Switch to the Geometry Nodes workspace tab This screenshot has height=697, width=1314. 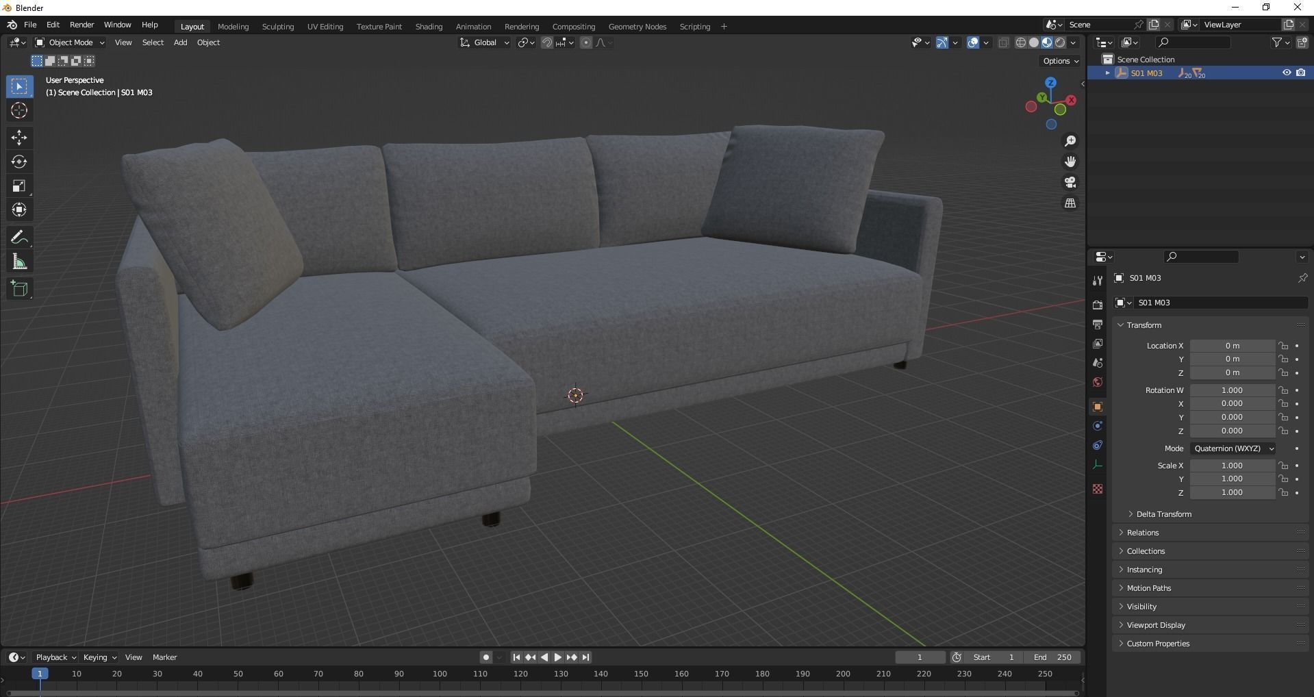(637, 27)
